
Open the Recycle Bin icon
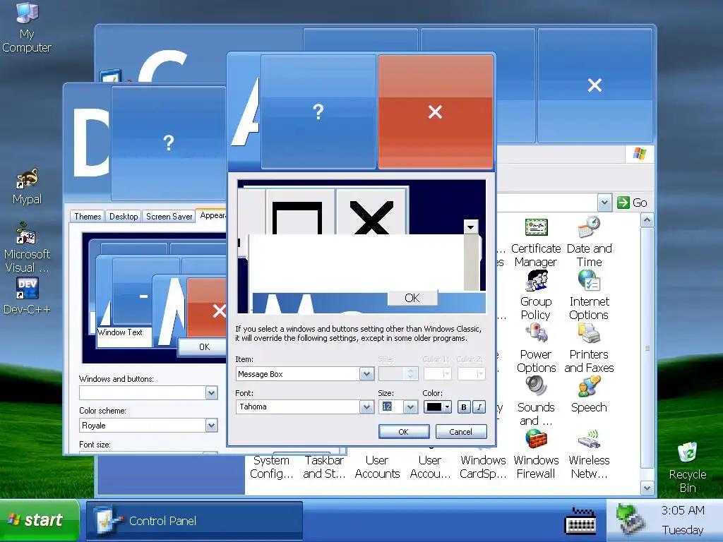point(688,467)
